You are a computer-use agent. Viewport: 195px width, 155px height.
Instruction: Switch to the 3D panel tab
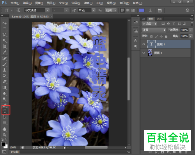point(144,19)
